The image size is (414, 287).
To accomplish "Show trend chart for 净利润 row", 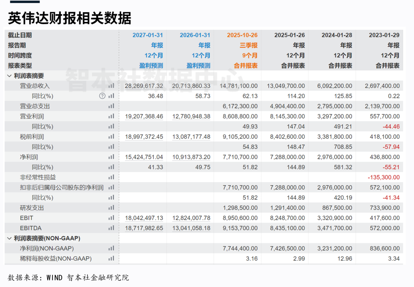I will click(x=111, y=157).
